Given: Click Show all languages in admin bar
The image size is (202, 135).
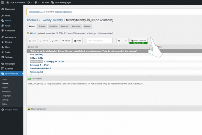Looking at the screenshot, I should [x=61, y=3].
